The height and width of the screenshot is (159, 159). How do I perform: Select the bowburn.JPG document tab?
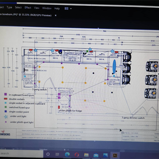pos(26,15)
